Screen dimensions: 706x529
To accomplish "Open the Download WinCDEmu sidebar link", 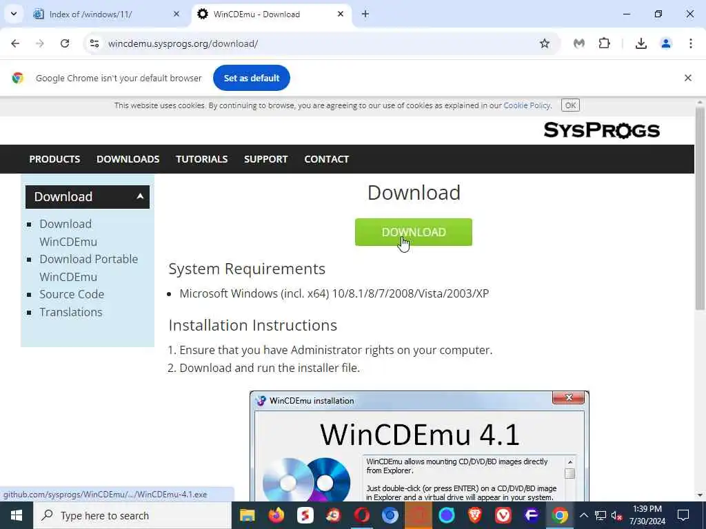I will pyautogui.click(x=68, y=233).
